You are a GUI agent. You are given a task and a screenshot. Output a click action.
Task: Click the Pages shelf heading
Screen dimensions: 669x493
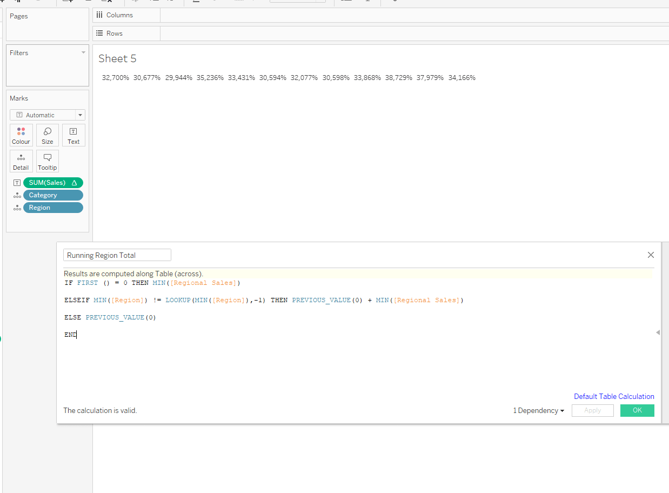(19, 16)
